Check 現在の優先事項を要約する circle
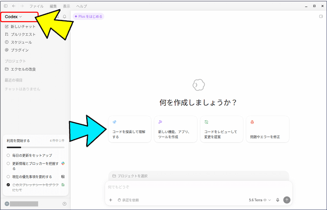327x210 pixels. point(8,177)
